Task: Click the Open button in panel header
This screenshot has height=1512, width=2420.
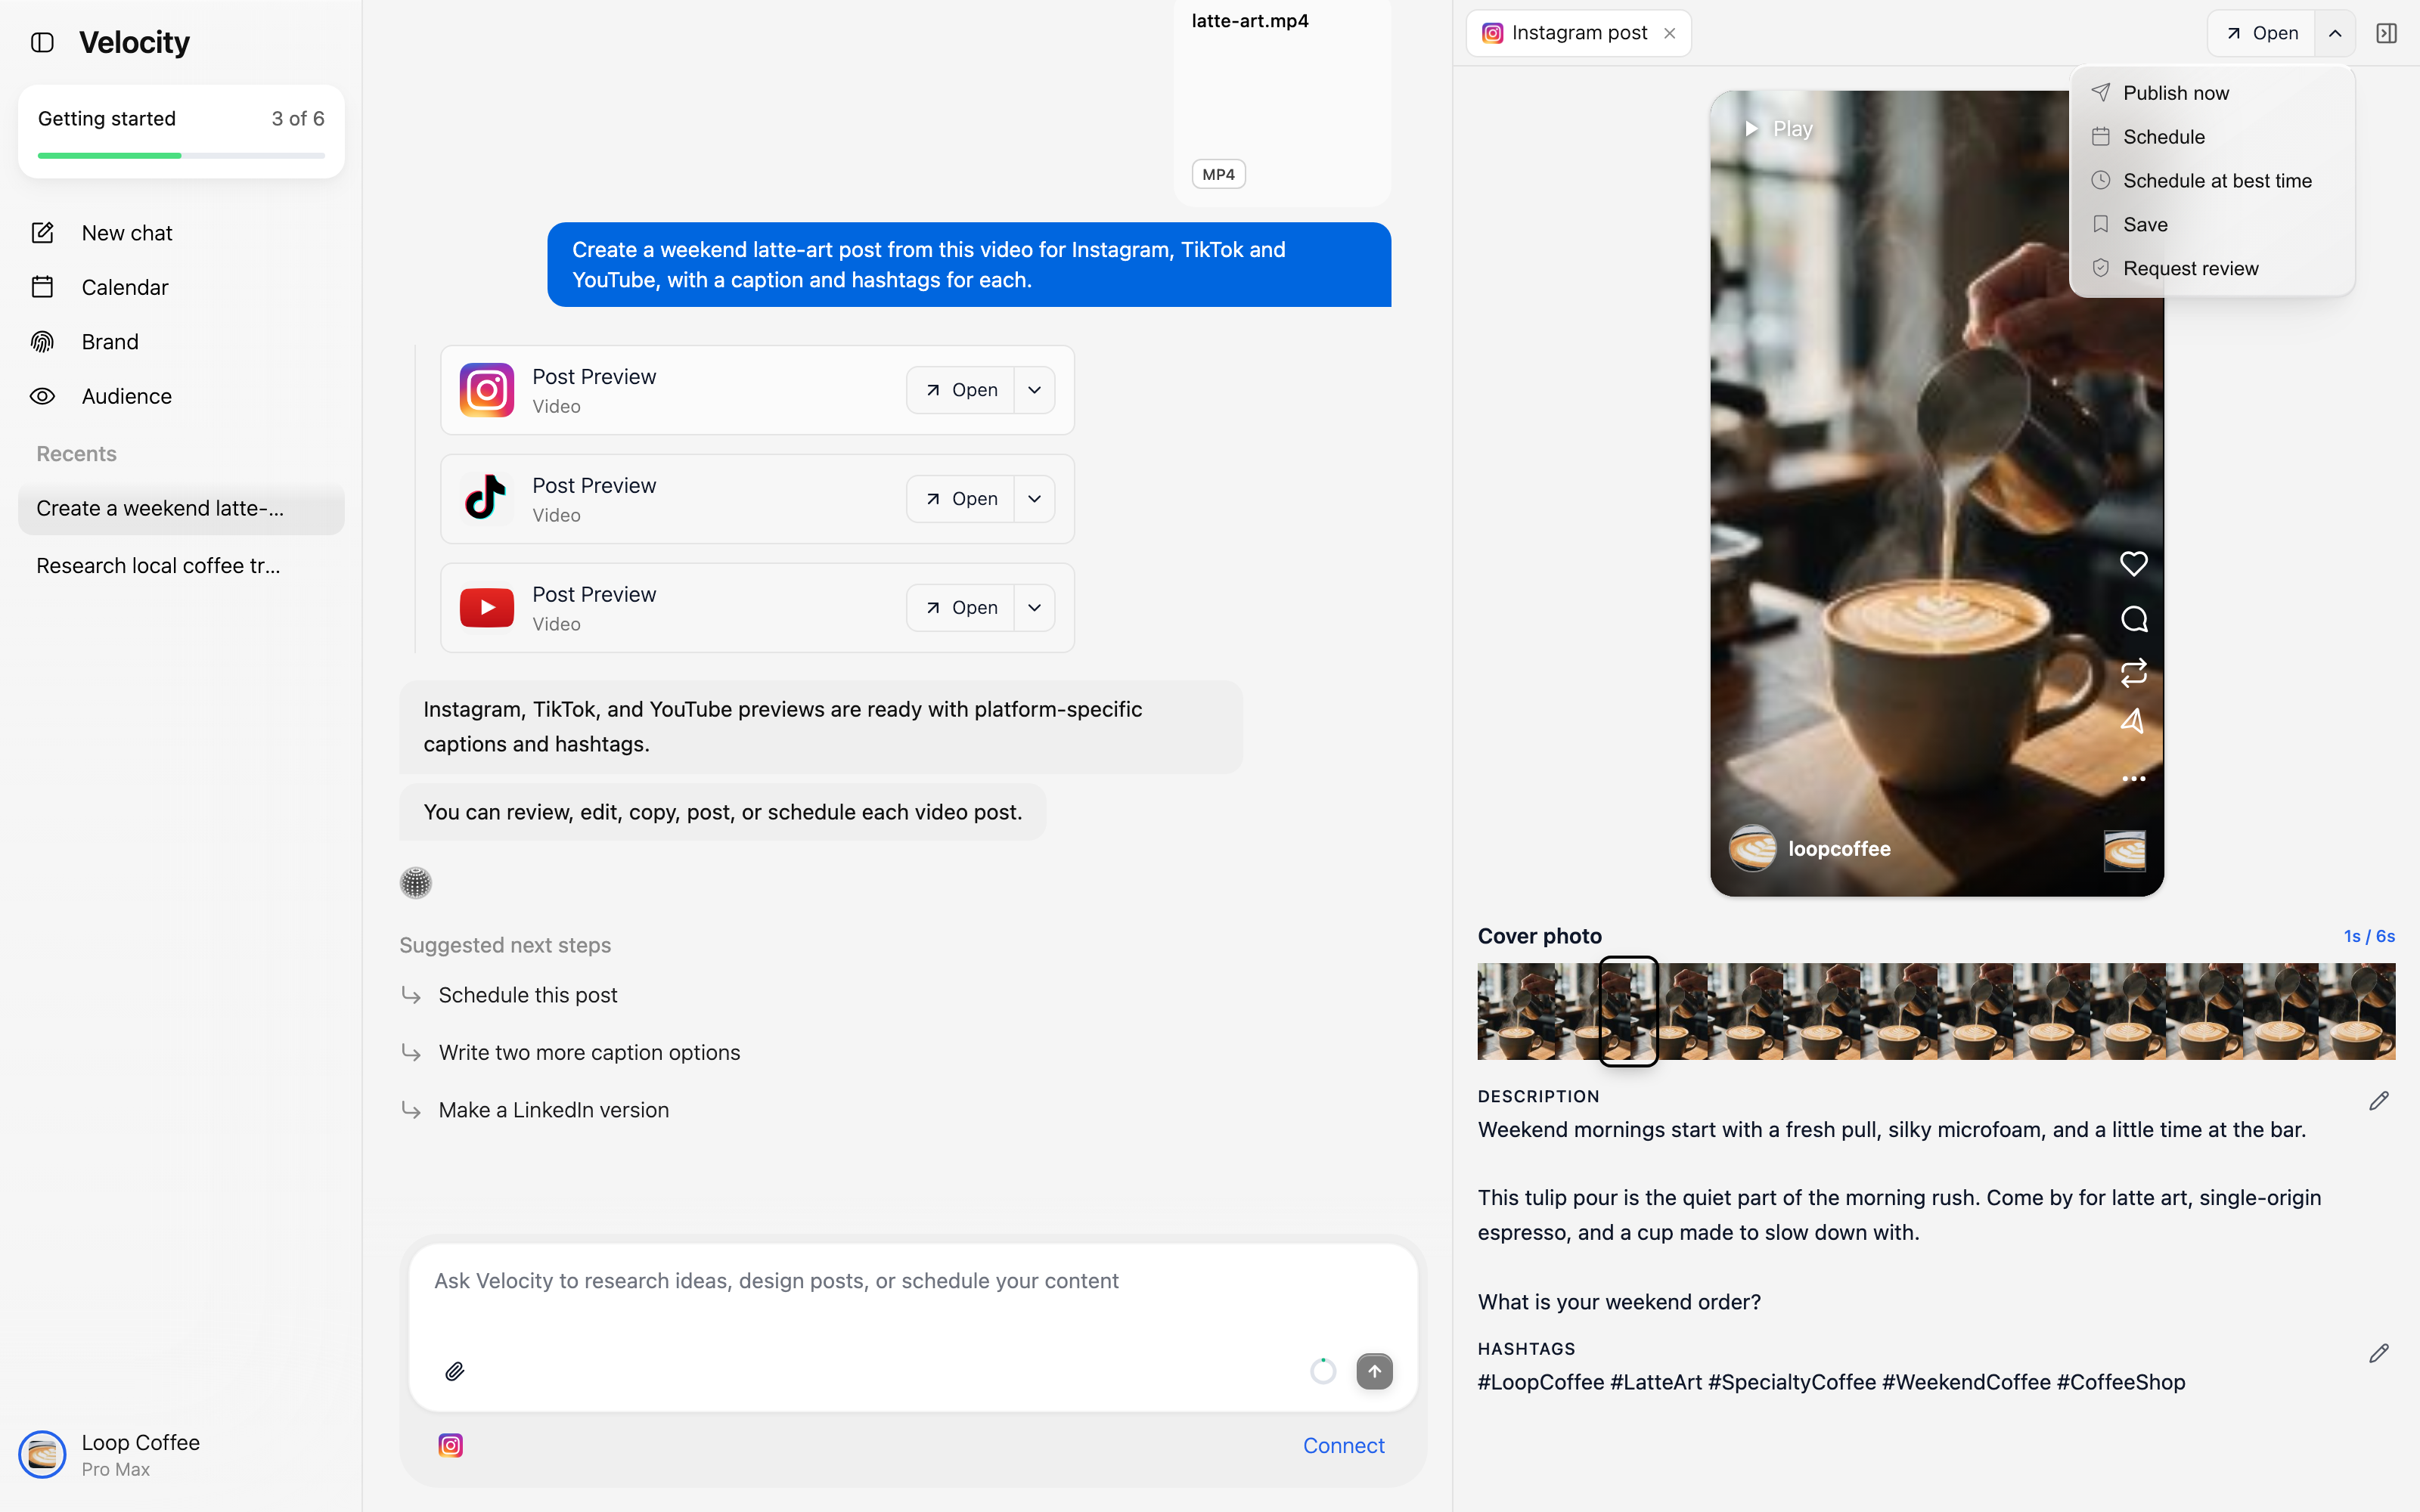Action: pyautogui.click(x=2261, y=33)
